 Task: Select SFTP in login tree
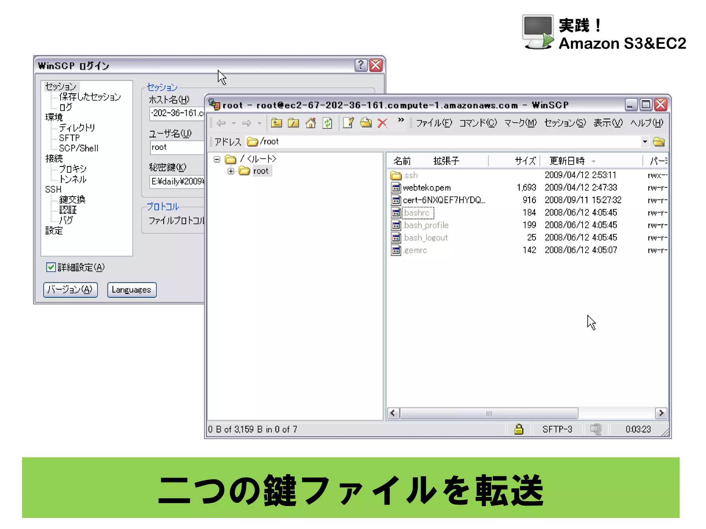(x=69, y=138)
